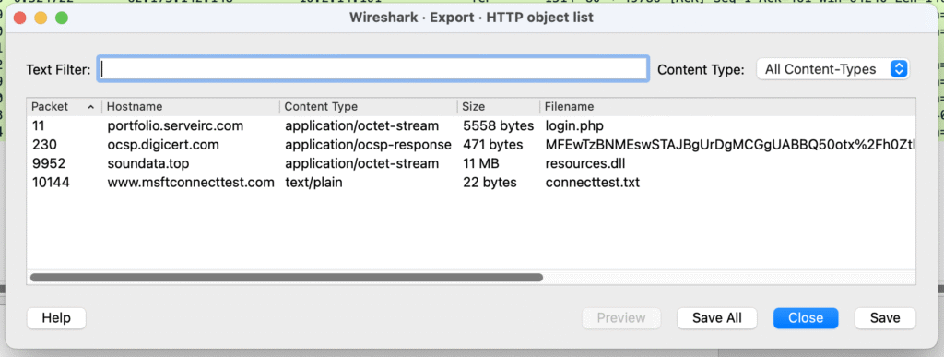Open the Content Type dropdown

[832, 68]
